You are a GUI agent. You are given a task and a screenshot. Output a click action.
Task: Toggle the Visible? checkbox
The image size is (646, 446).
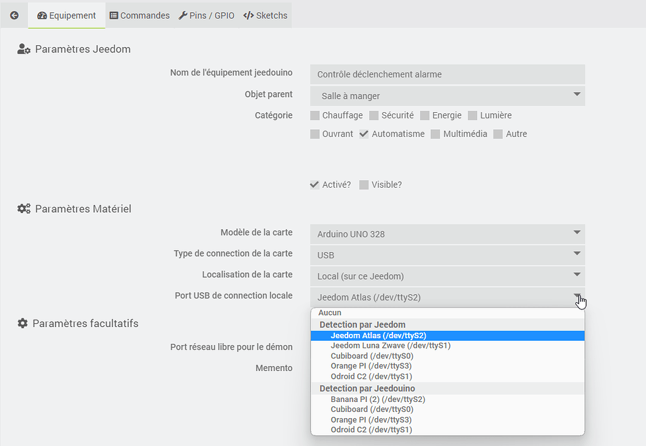pyautogui.click(x=364, y=185)
